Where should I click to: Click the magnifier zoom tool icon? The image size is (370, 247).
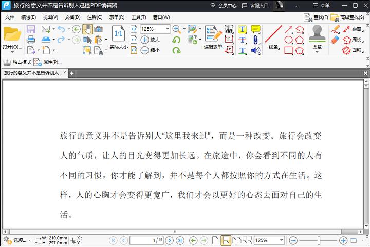[176, 29]
